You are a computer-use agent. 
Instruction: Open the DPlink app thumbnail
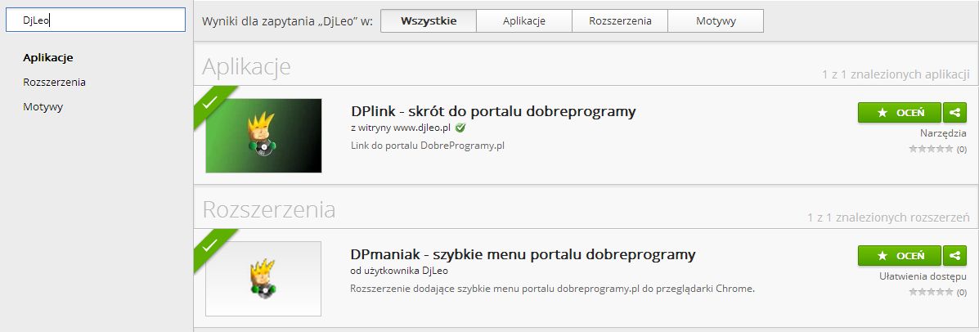click(263, 136)
